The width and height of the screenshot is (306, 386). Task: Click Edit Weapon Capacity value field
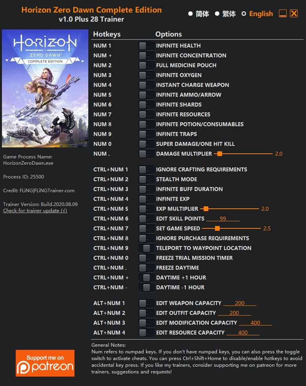point(240,303)
